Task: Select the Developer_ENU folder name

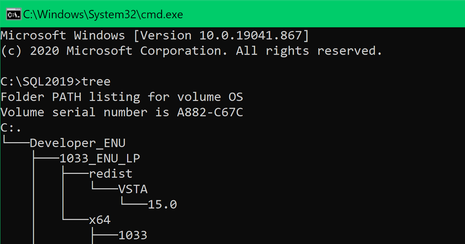Action: pos(77,143)
